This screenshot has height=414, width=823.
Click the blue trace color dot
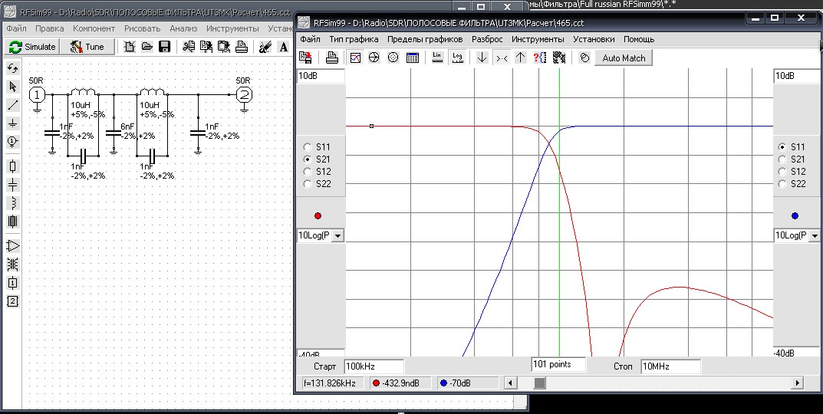[x=795, y=215]
